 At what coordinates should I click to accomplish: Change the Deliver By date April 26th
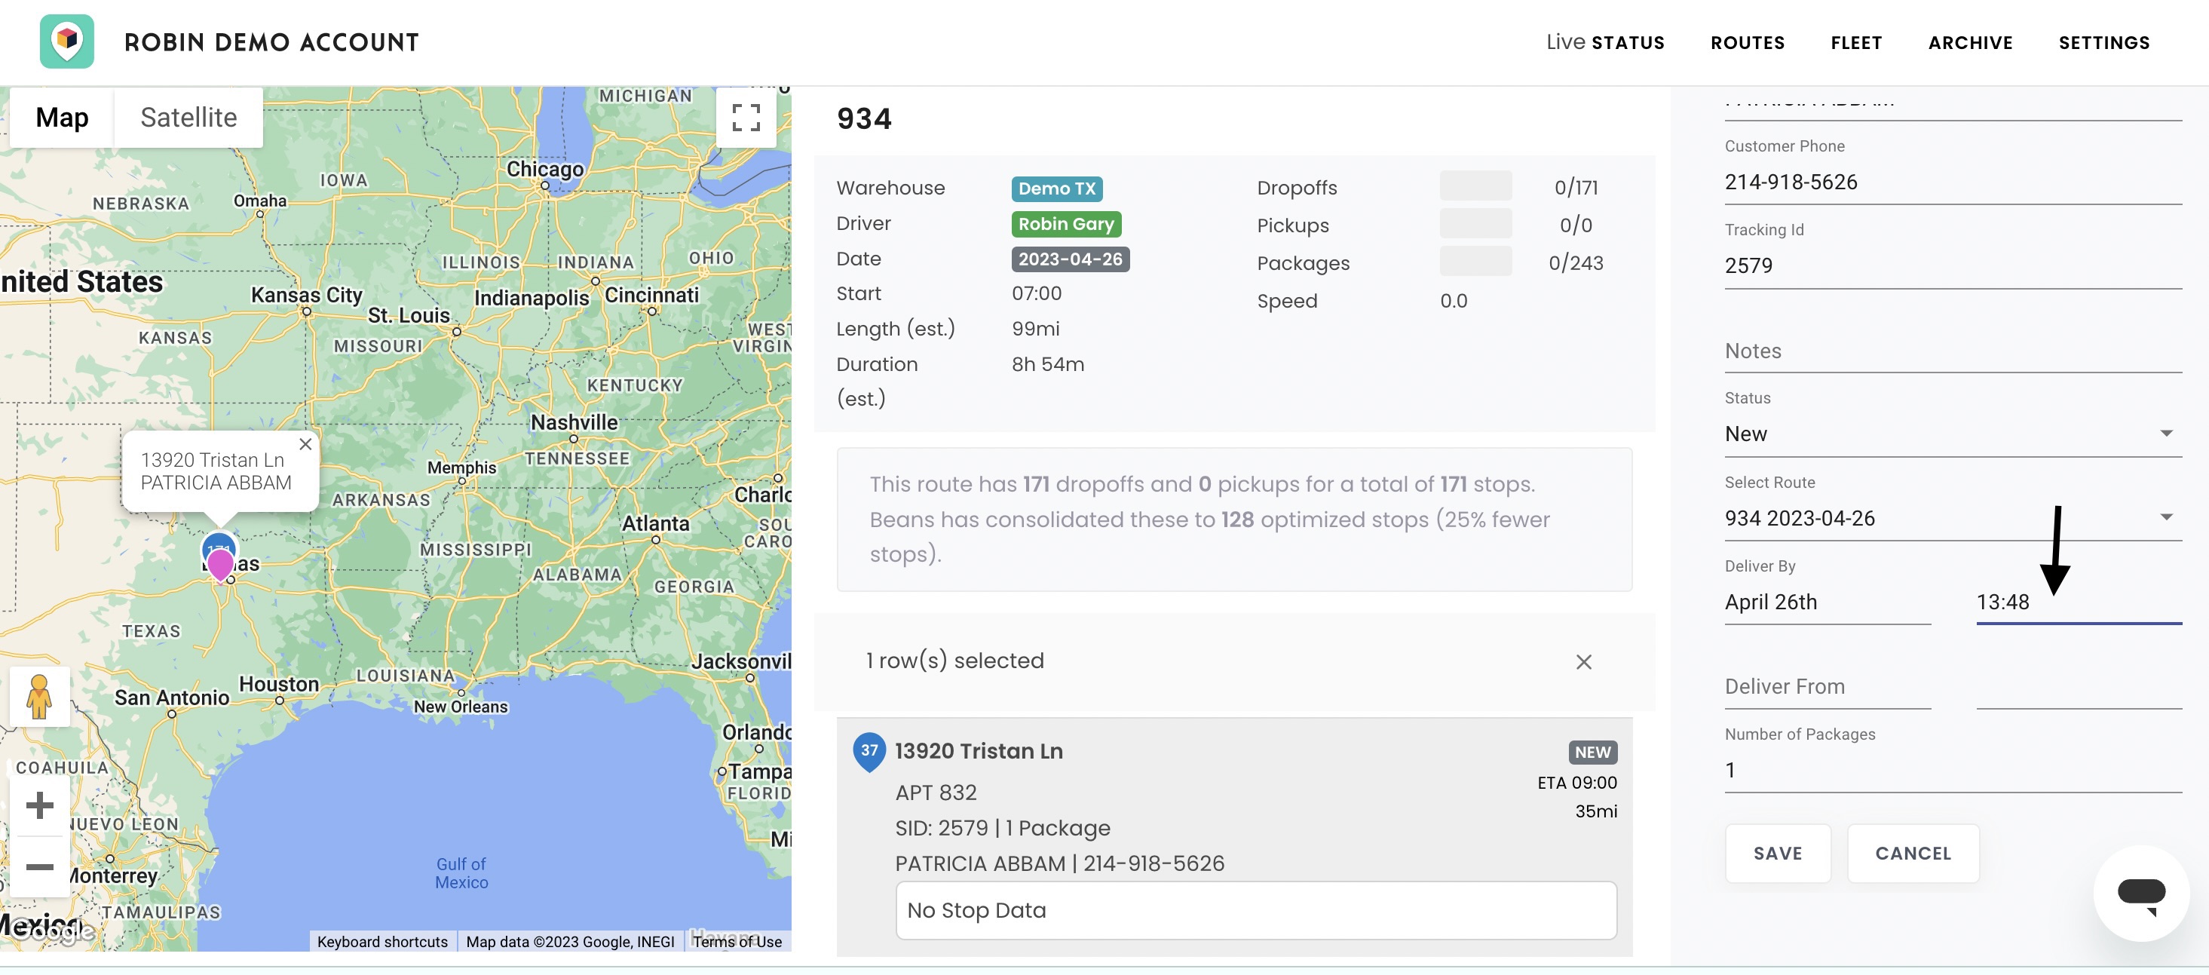pyautogui.click(x=1828, y=602)
